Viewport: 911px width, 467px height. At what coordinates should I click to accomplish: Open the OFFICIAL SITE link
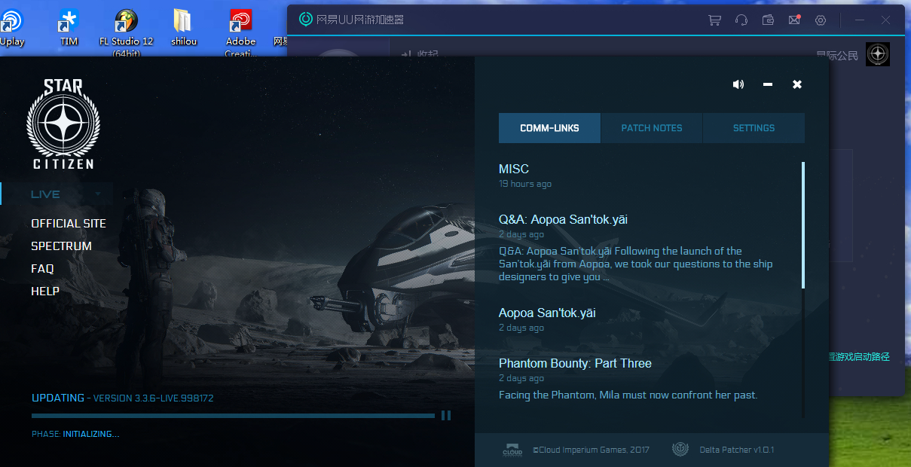click(x=69, y=224)
